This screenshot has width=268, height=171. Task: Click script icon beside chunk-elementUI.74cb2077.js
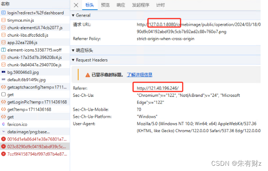coord(3,27)
